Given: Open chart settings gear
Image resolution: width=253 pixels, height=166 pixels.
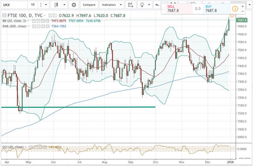Looking at the screenshot, I should [x=74, y=5].
